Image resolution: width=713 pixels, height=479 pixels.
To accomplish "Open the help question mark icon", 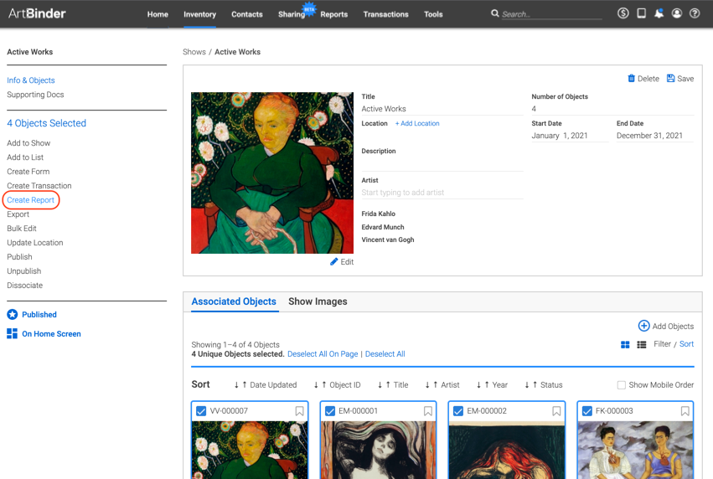I will [x=695, y=13].
